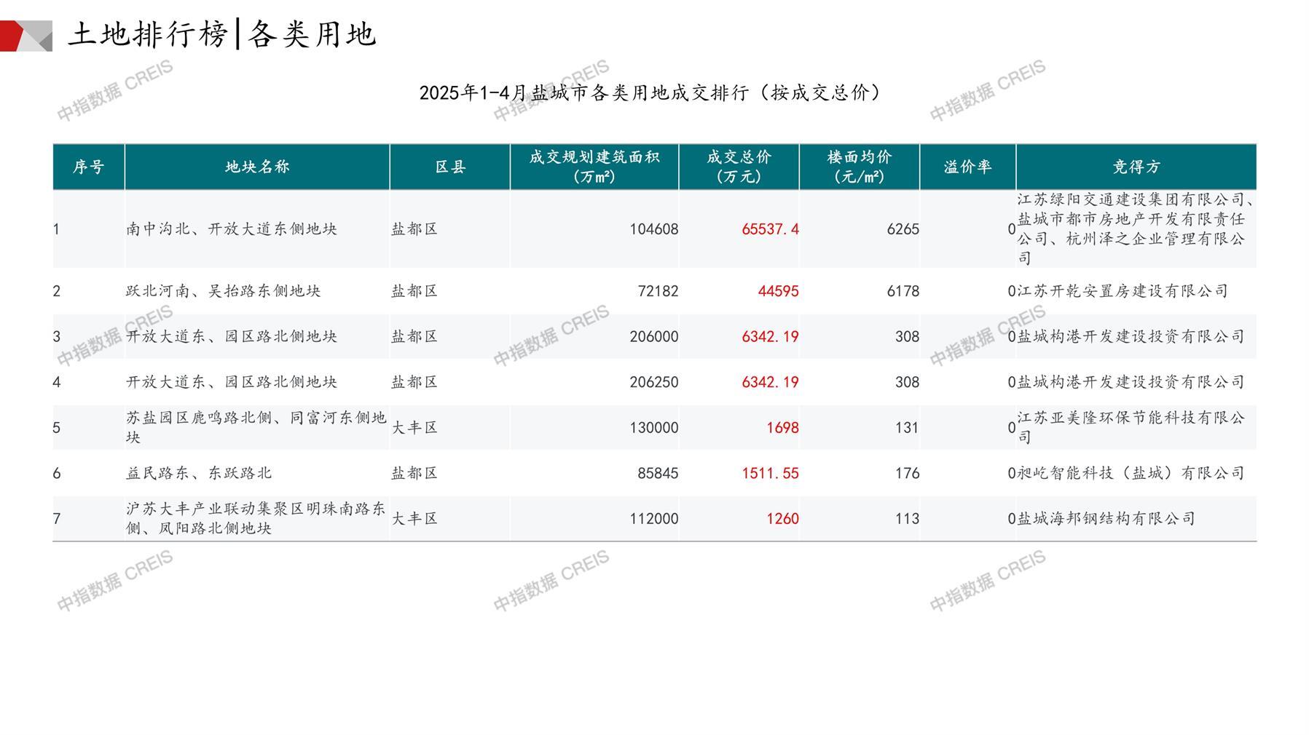Select the 益民路东、东跃路北 parcel cell
The width and height of the screenshot is (1309, 735).
coord(199,473)
